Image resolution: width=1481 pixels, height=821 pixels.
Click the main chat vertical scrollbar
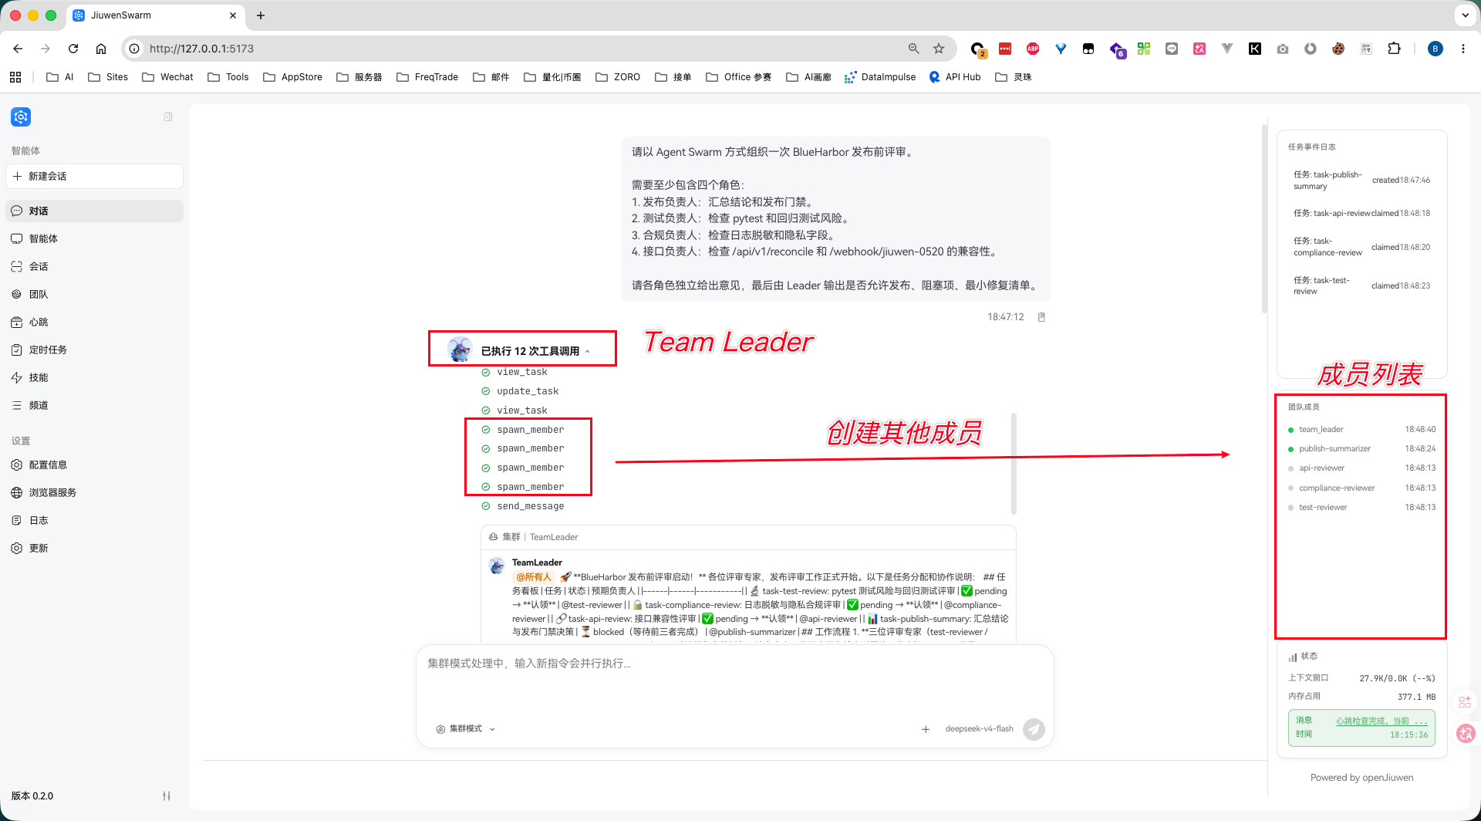click(x=1264, y=218)
